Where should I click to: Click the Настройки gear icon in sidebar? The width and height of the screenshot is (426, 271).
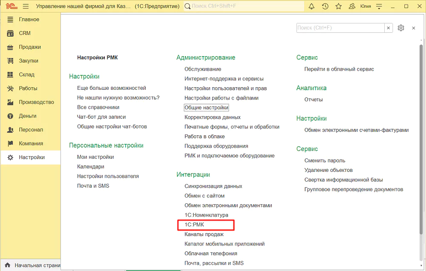[10, 157]
